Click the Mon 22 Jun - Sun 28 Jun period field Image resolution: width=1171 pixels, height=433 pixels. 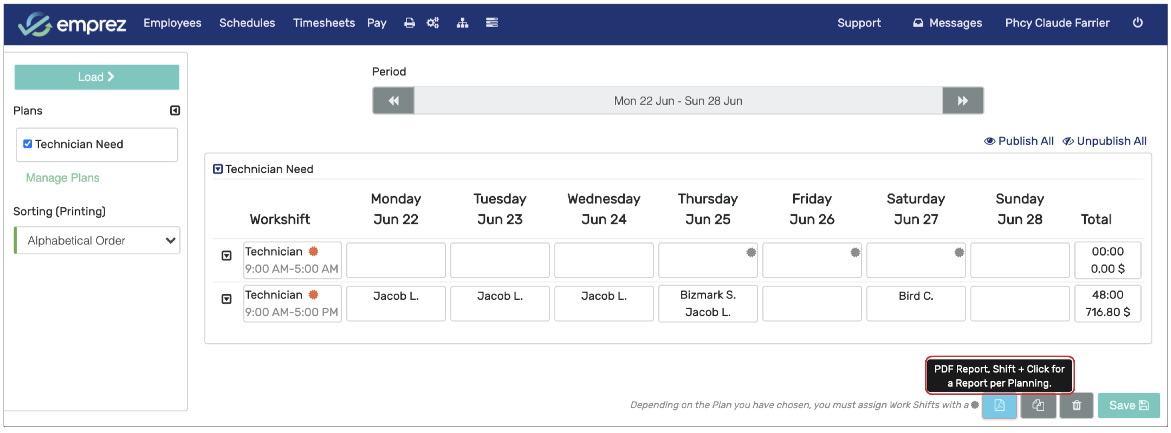pos(678,100)
